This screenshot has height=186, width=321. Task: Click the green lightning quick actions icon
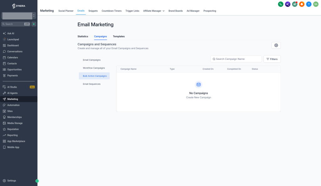[x=34, y=24]
